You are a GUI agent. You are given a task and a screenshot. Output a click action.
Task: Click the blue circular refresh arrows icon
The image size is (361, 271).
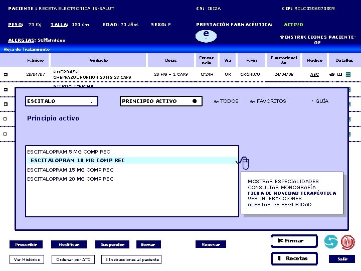coord(331,241)
